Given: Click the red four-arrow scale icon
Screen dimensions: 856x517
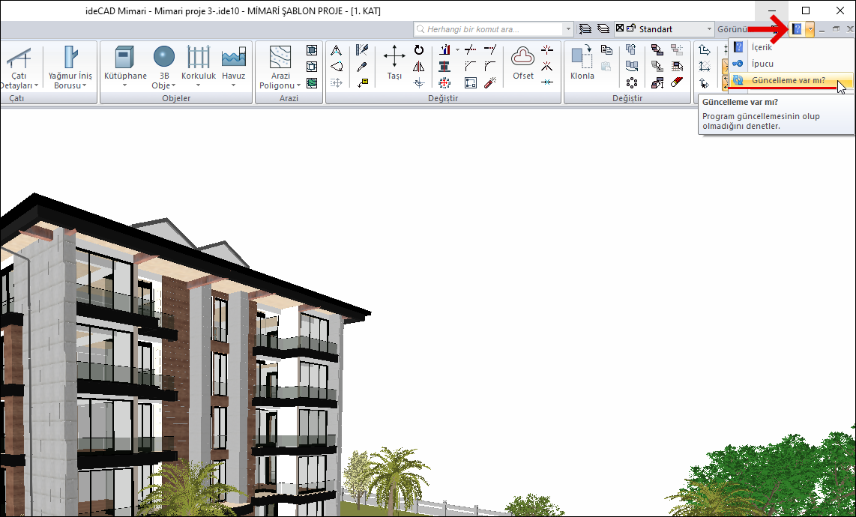Looking at the screenshot, I should coord(444,83).
